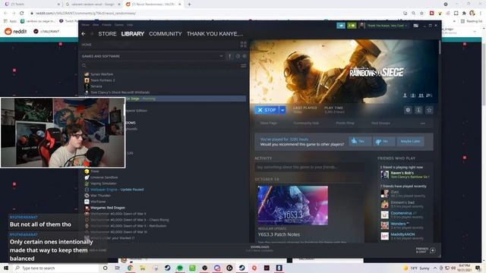Open the Find Groups link

click(x=380, y=123)
